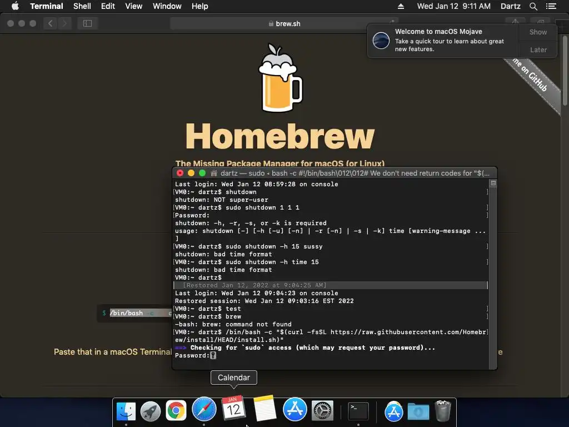
Task: Open Finder from the Dock
Action: coord(126,411)
